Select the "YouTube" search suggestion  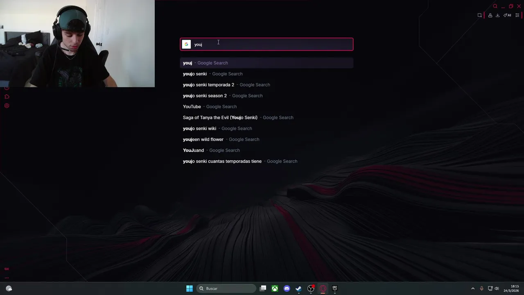pos(267,107)
